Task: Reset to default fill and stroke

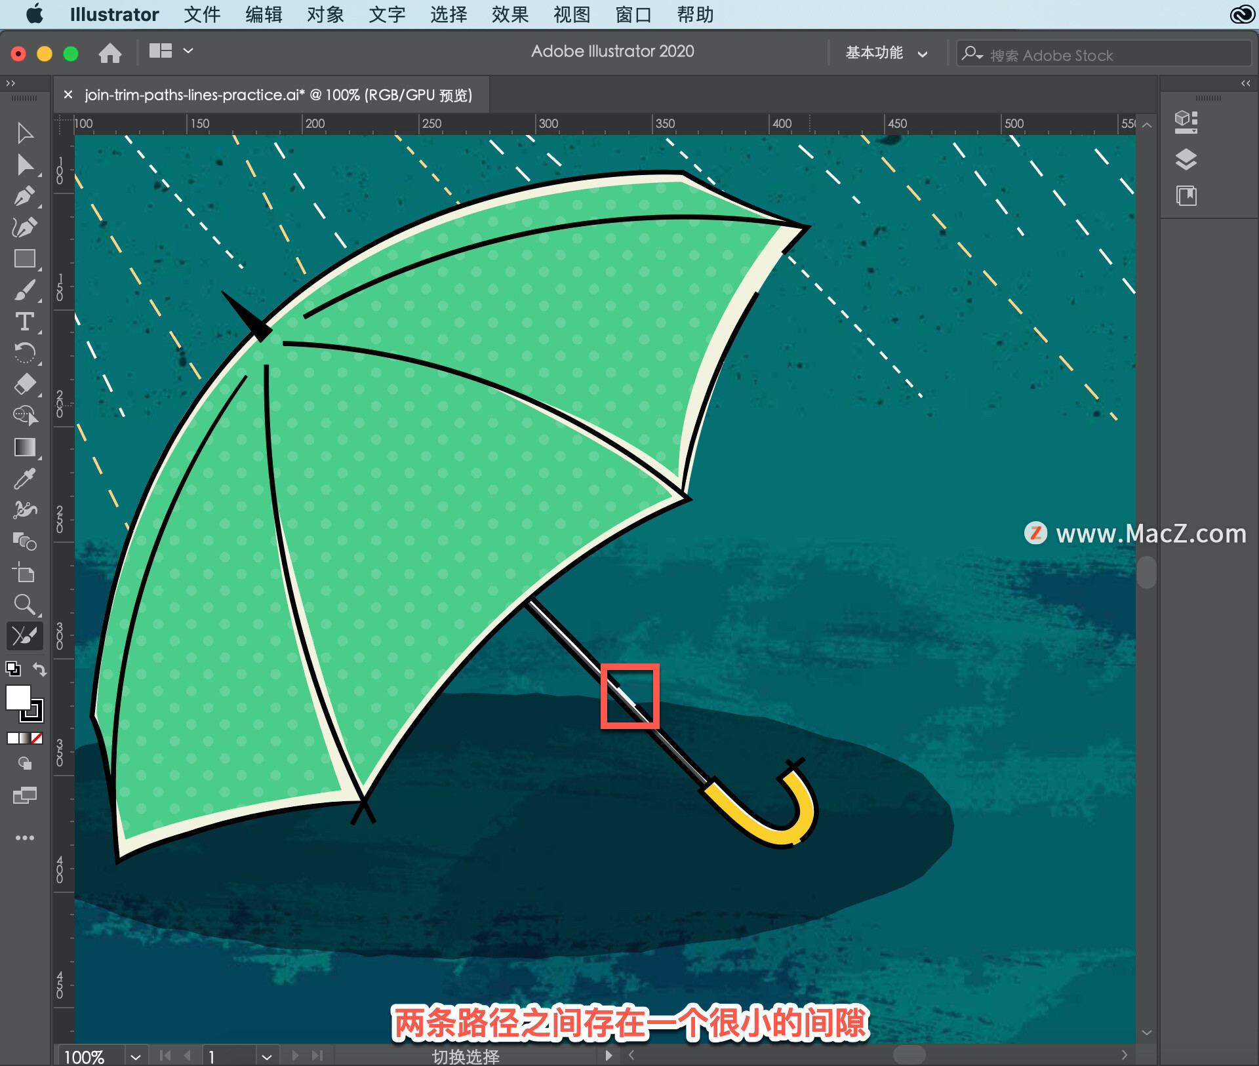Action: click(x=13, y=669)
